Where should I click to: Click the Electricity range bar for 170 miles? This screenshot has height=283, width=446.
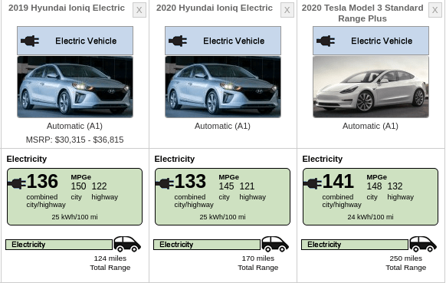tap(207, 245)
